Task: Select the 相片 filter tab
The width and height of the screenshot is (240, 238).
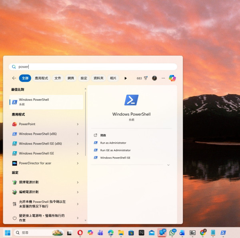Action: point(113,78)
